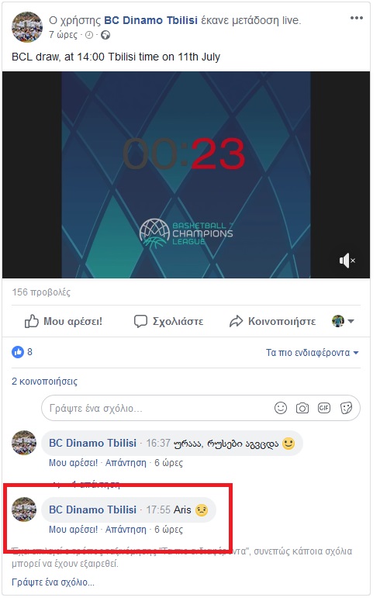This screenshot has height=601, width=380.
Task: Click the live video thumbnail showing countdown
Action: pos(186,174)
